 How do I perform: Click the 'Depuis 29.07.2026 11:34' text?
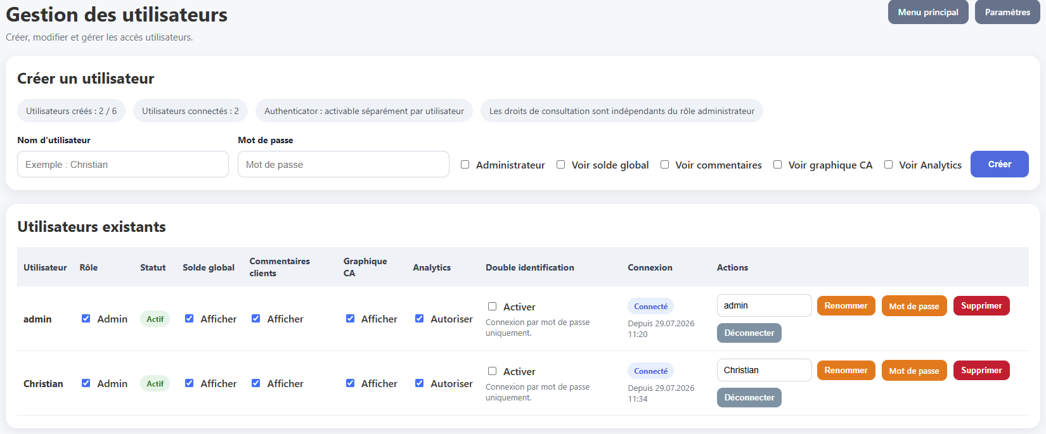pos(661,393)
